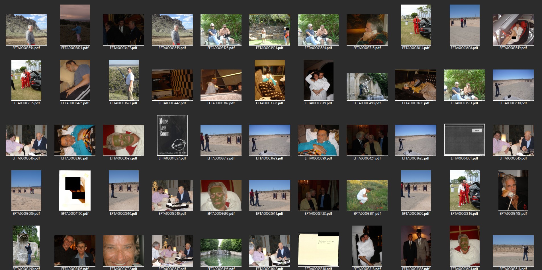
Task: Click the file name EFTA00003630.pdf
Action: (513, 103)
